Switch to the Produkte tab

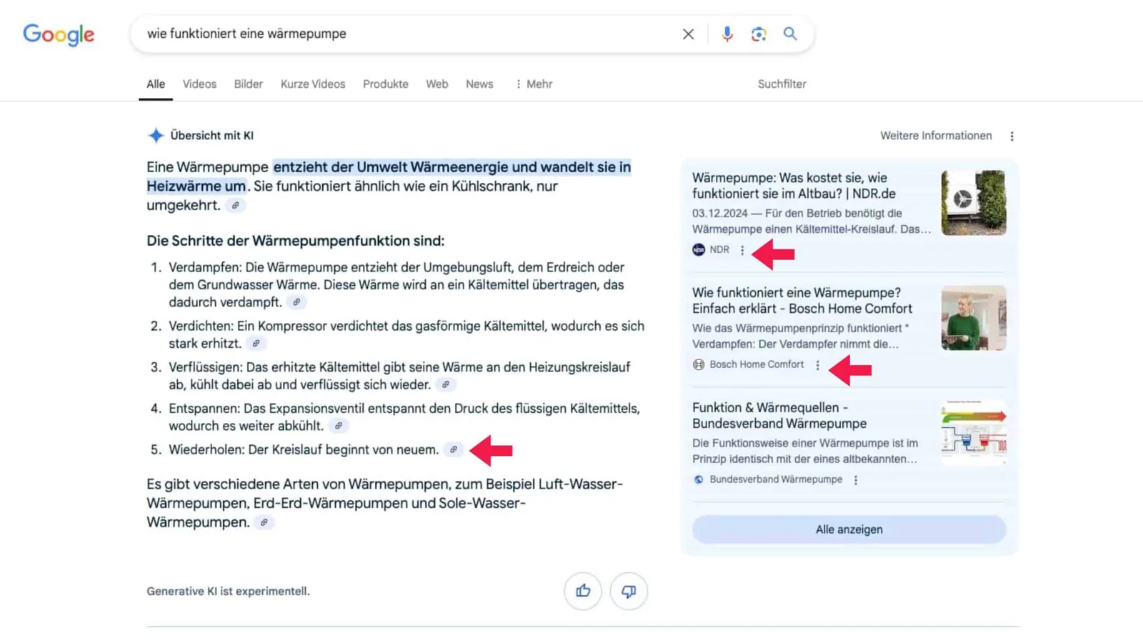point(386,84)
